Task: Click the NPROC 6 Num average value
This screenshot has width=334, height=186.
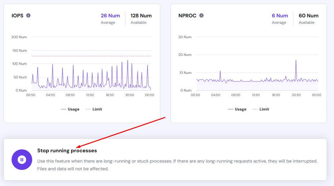Action: 280,15
